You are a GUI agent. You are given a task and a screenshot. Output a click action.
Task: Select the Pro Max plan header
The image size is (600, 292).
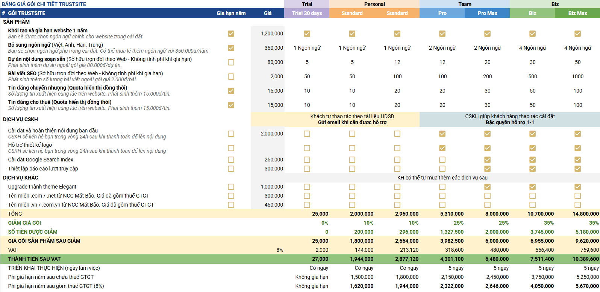pos(487,13)
